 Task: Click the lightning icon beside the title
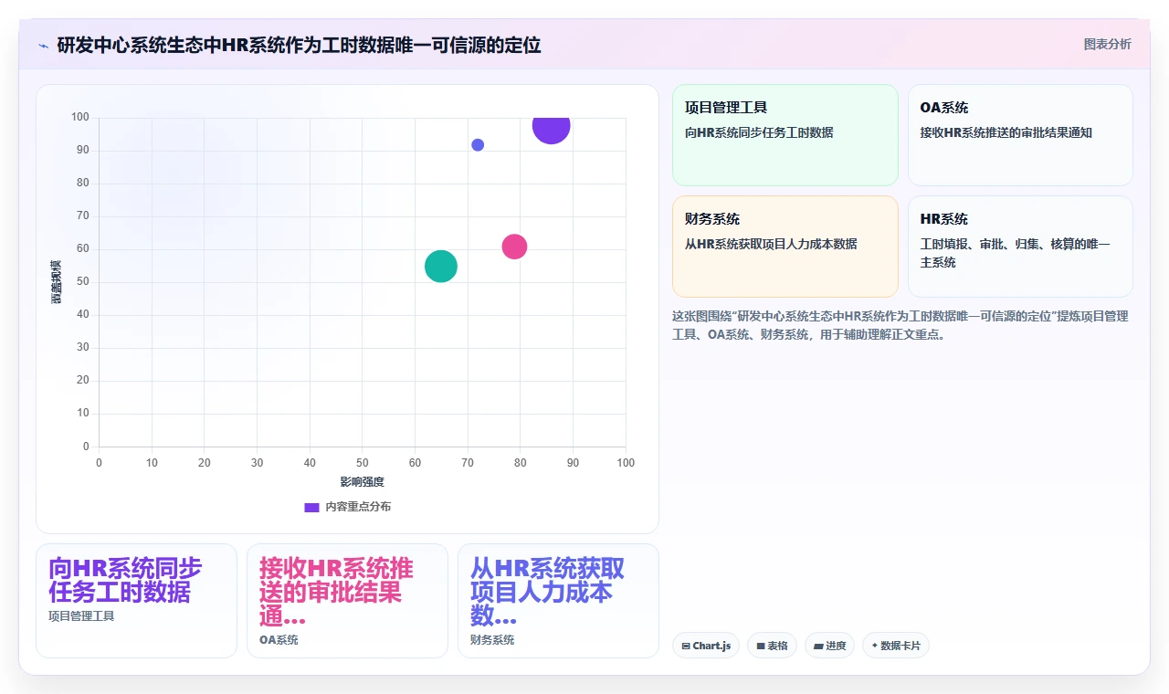[x=44, y=46]
